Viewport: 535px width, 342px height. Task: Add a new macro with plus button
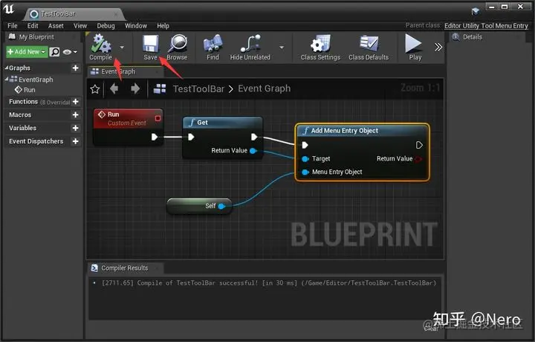click(x=75, y=114)
